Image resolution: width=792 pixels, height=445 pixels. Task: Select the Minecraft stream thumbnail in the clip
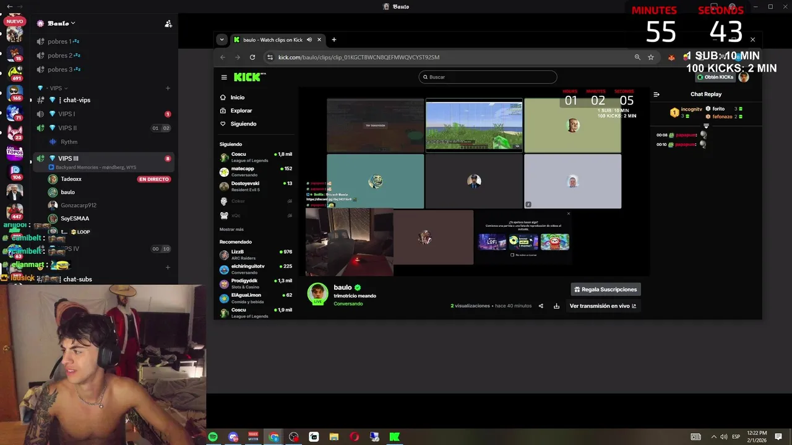pyautogui.click(x=474, y=125)
